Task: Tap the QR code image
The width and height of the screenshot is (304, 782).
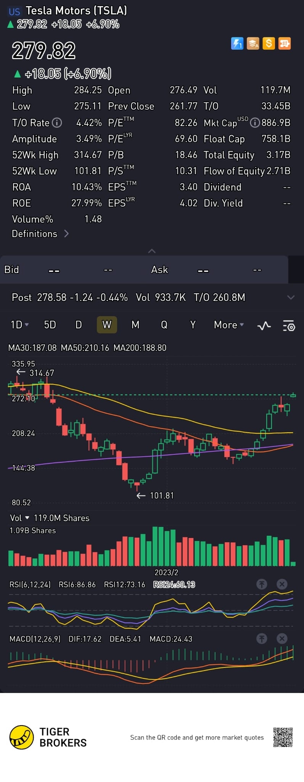Action: click(x=283, y=737)
